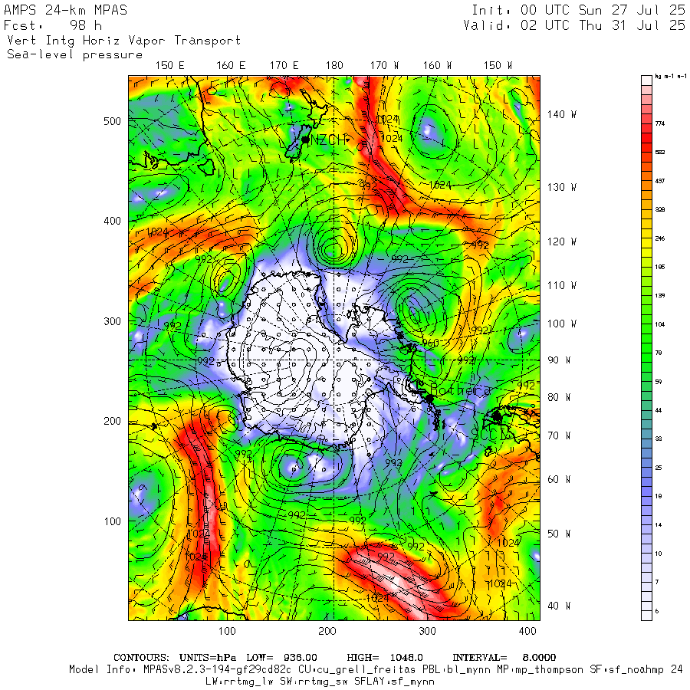
Task: Select the 'Sea-level pressure' subtitle
Action: pyautogui.click(x=75, y=54)
